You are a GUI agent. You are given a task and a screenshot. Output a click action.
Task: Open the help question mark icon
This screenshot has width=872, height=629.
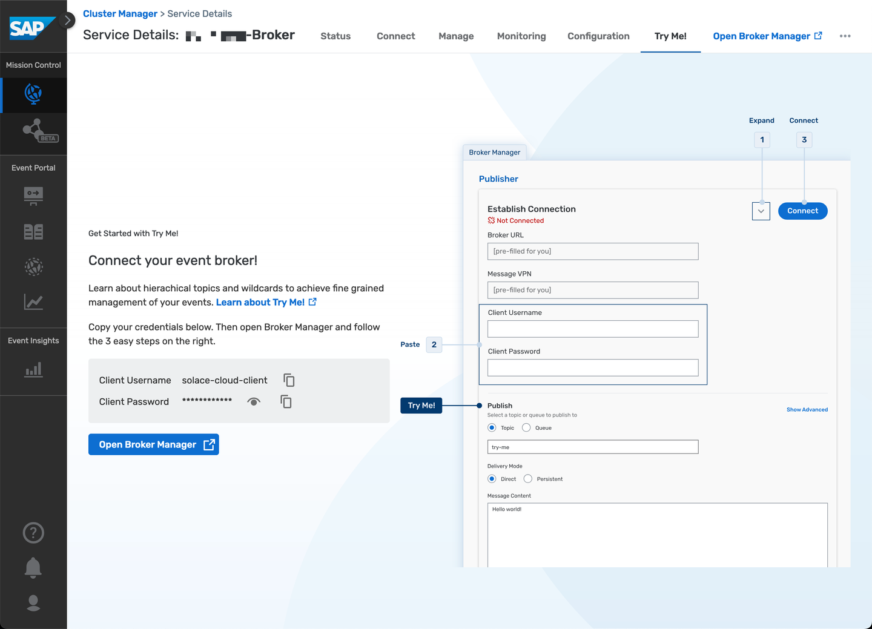33,533
